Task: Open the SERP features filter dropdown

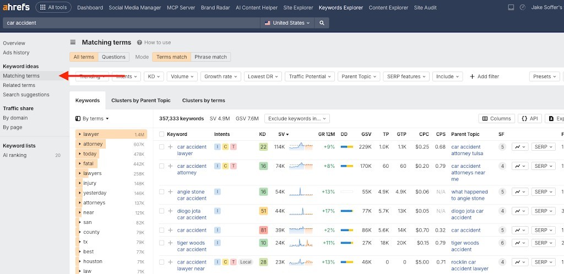Action: click(x=406, y=76)
